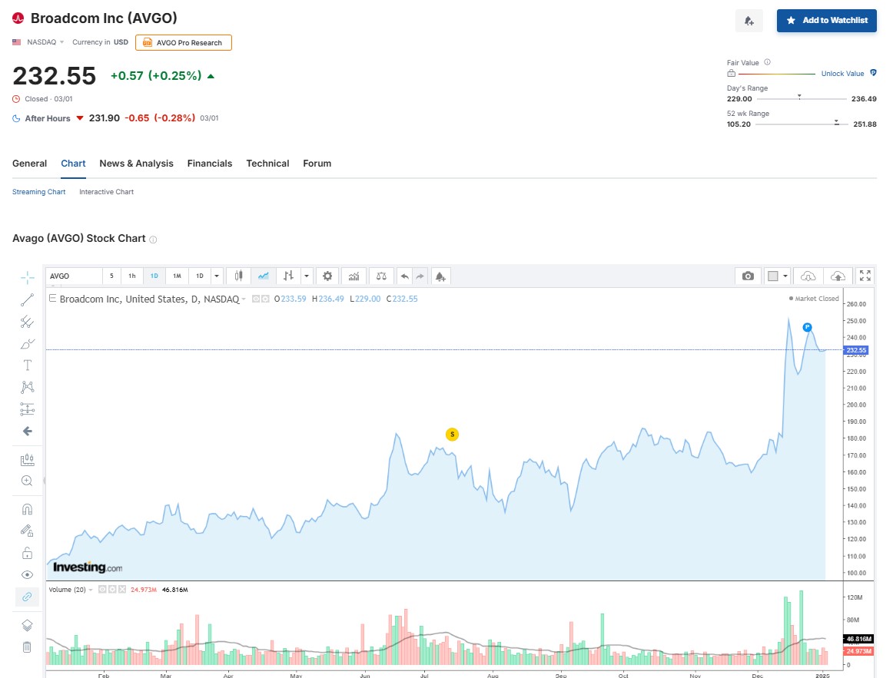Click the trash can remove-drawings icon

click(28, 647)
